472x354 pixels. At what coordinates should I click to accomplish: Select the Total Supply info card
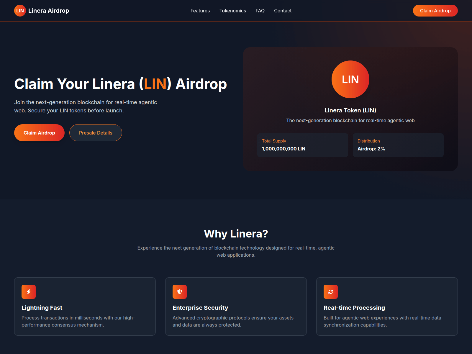click(302, 145)
